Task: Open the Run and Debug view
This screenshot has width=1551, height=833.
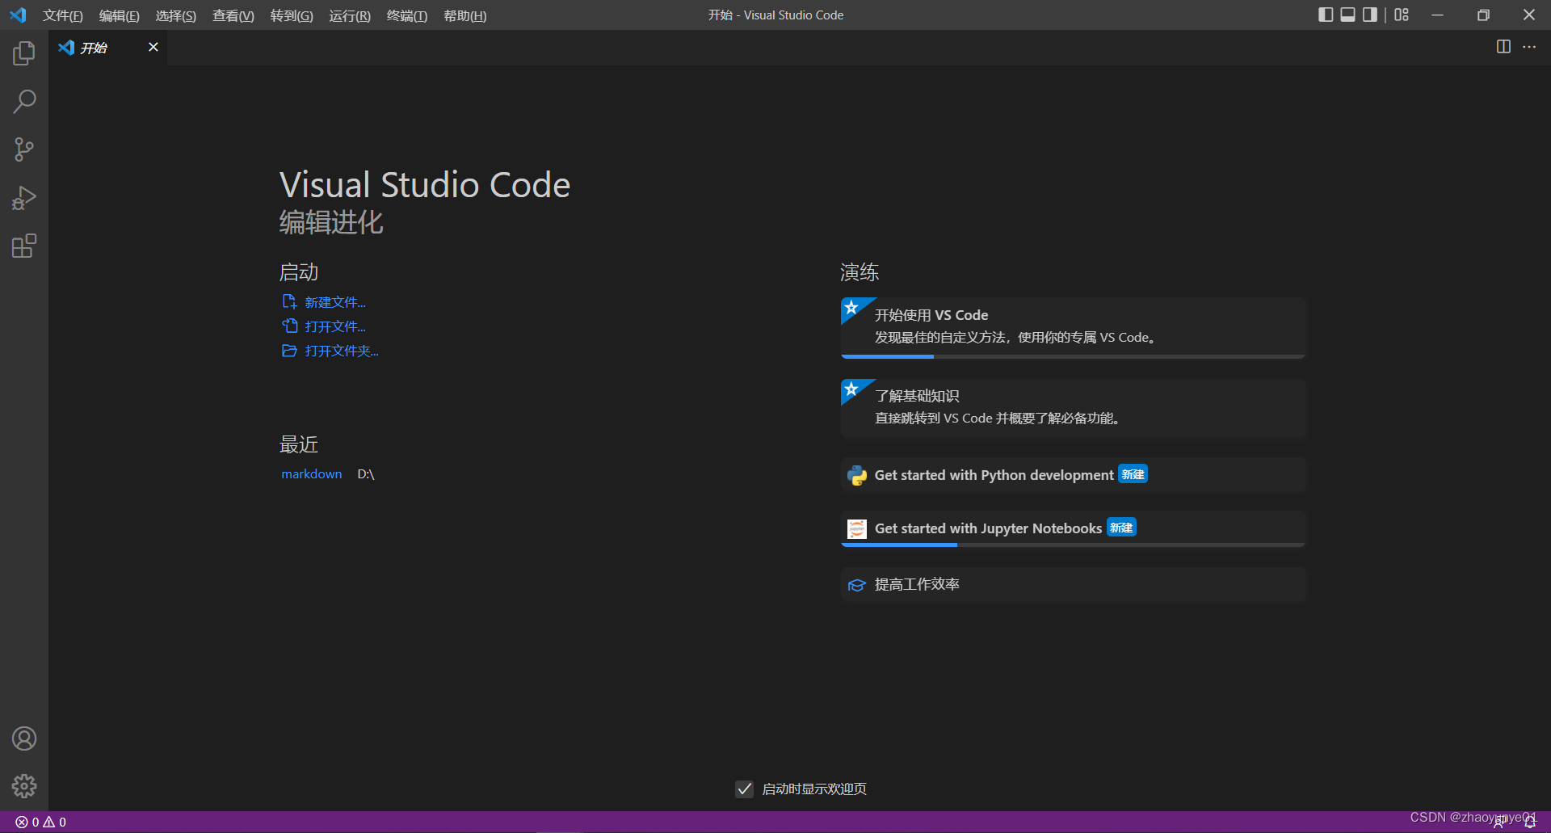Action: coord(24,198)
